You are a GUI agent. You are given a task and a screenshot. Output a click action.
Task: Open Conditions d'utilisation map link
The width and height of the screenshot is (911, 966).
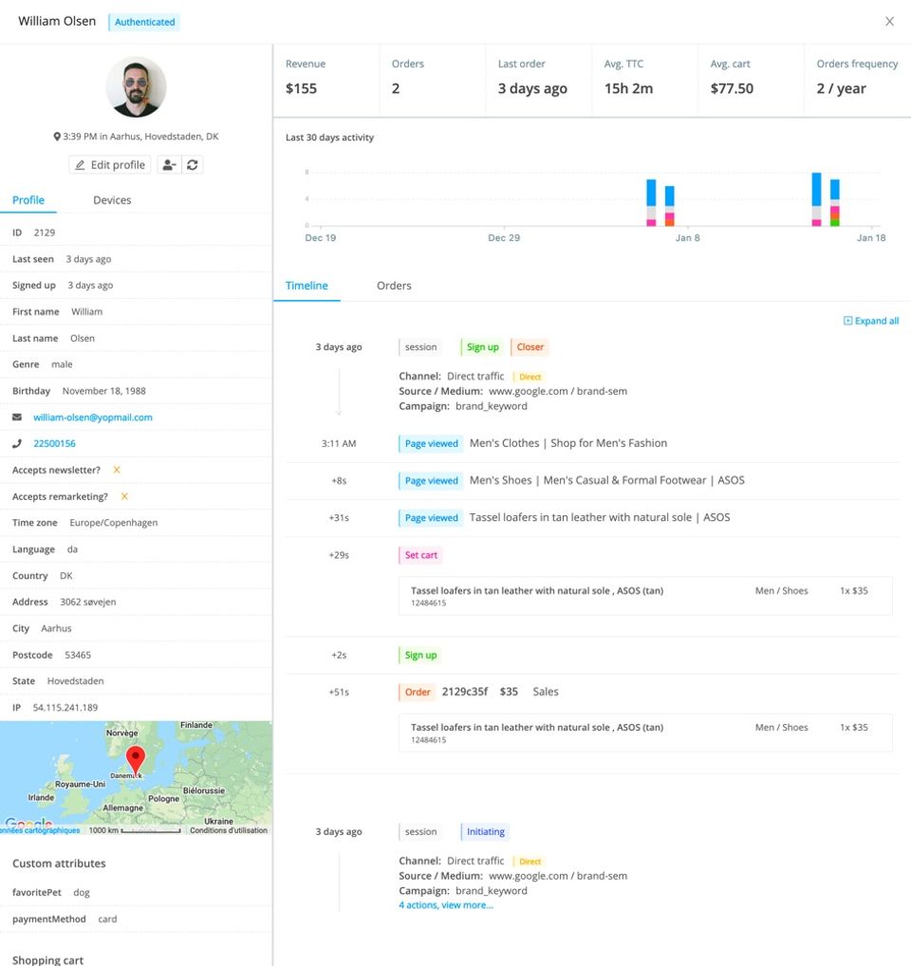(x=229, y=830)
